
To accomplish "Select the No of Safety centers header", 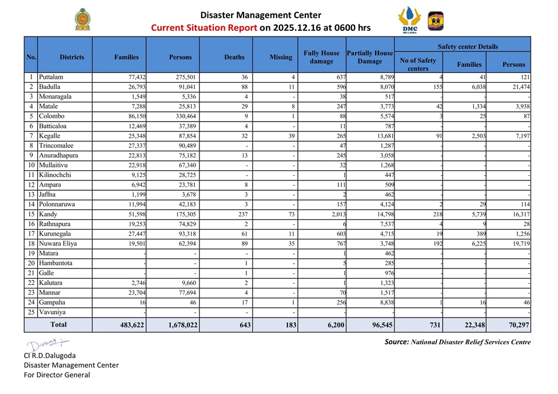I will pos(418,65).
